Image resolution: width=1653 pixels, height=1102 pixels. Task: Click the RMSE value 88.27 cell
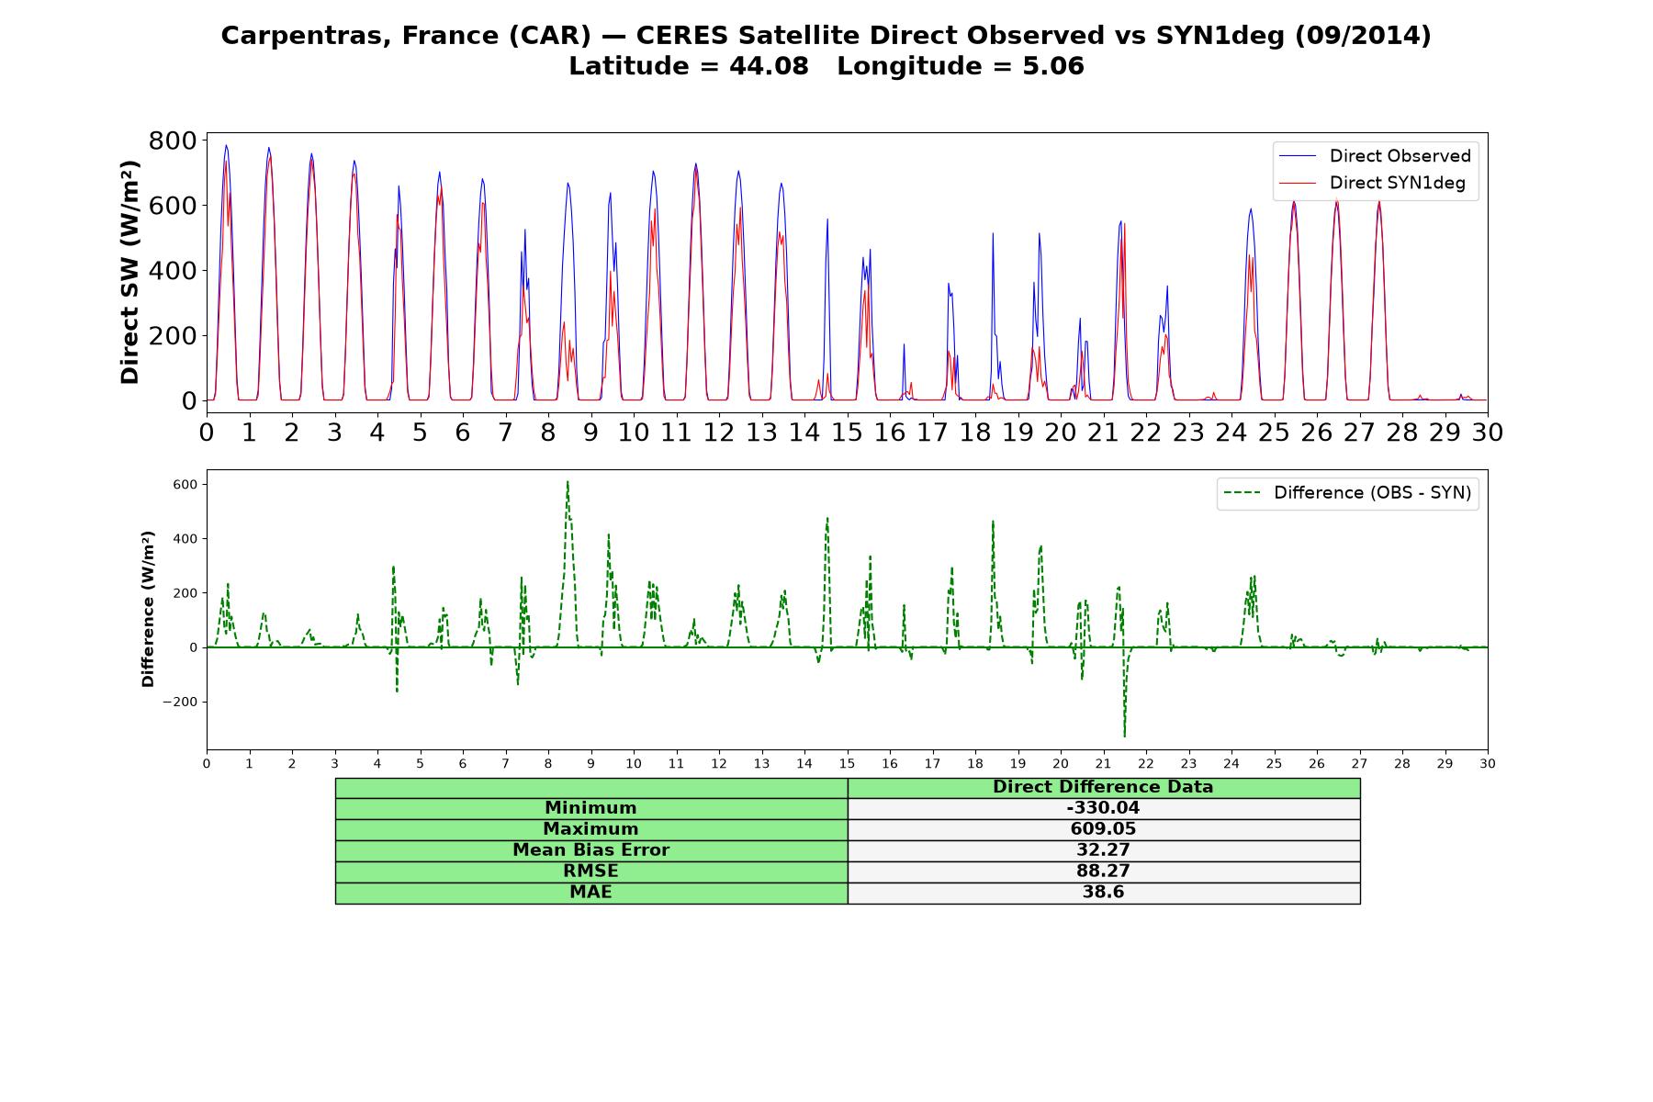point(1104,871)
